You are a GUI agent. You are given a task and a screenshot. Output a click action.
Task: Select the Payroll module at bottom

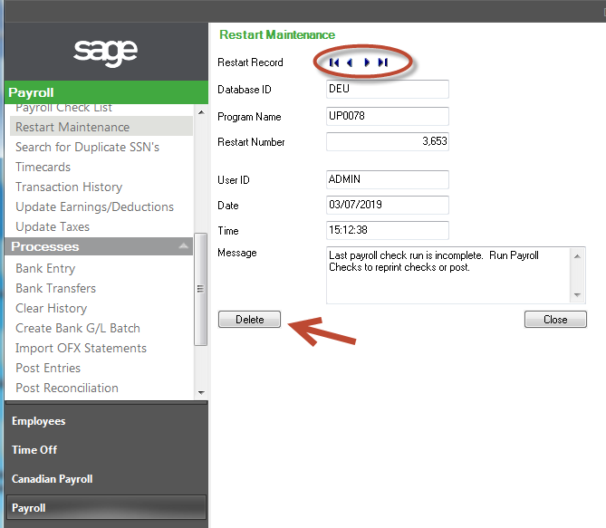pos(106,507)
